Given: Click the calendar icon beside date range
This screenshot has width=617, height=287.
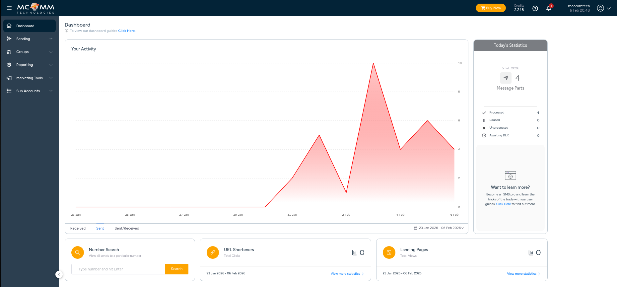Looking at the screenshot, I should 416,228.
